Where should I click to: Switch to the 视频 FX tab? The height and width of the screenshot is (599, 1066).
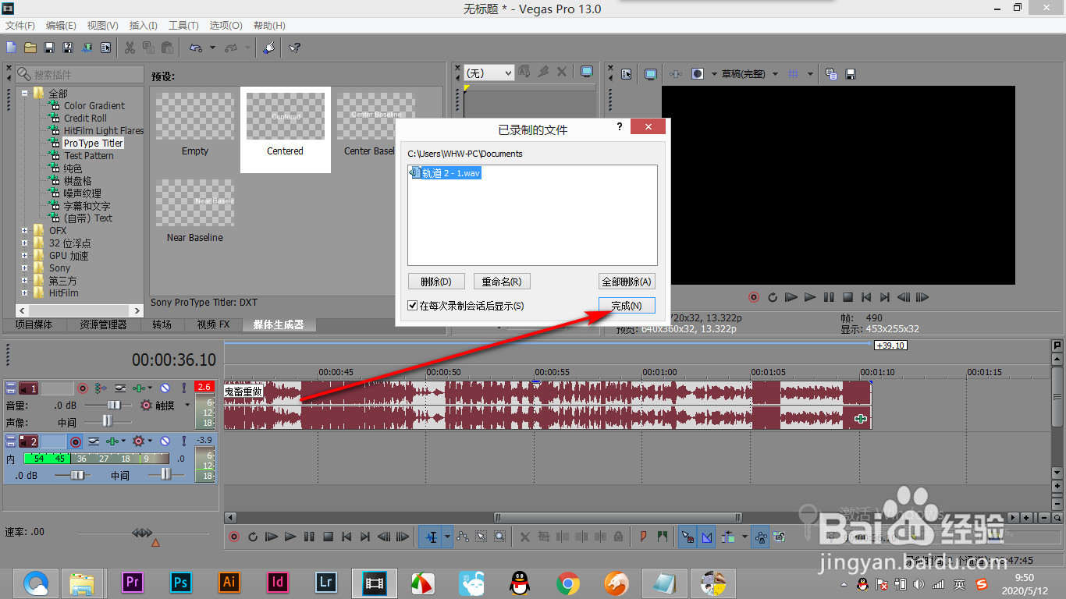point(213,324)
